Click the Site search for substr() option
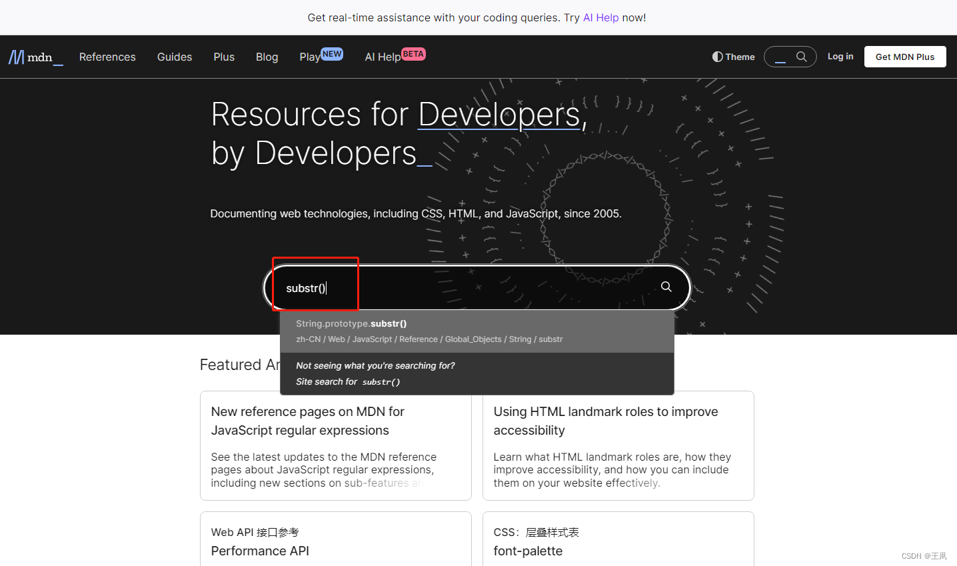957x566 pixels. [477, 374]
